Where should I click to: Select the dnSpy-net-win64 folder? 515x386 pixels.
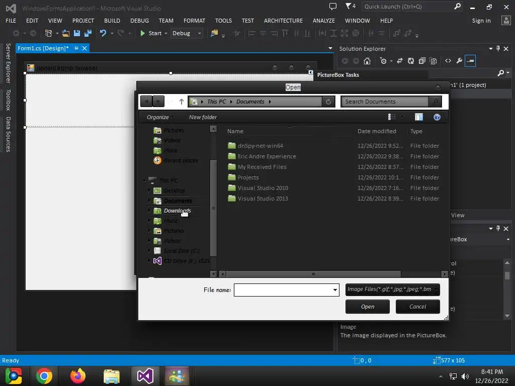[x=260, y=146]
